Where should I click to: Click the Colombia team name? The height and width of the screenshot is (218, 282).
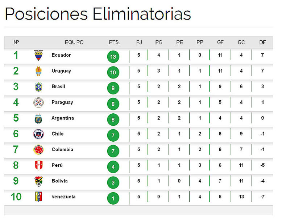point(62,149)
